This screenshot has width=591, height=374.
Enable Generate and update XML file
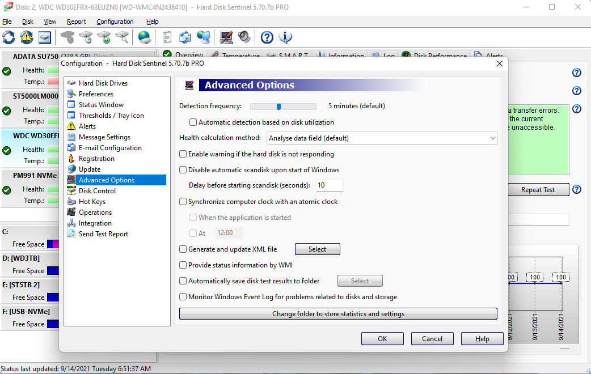click(x=183, y=249)
